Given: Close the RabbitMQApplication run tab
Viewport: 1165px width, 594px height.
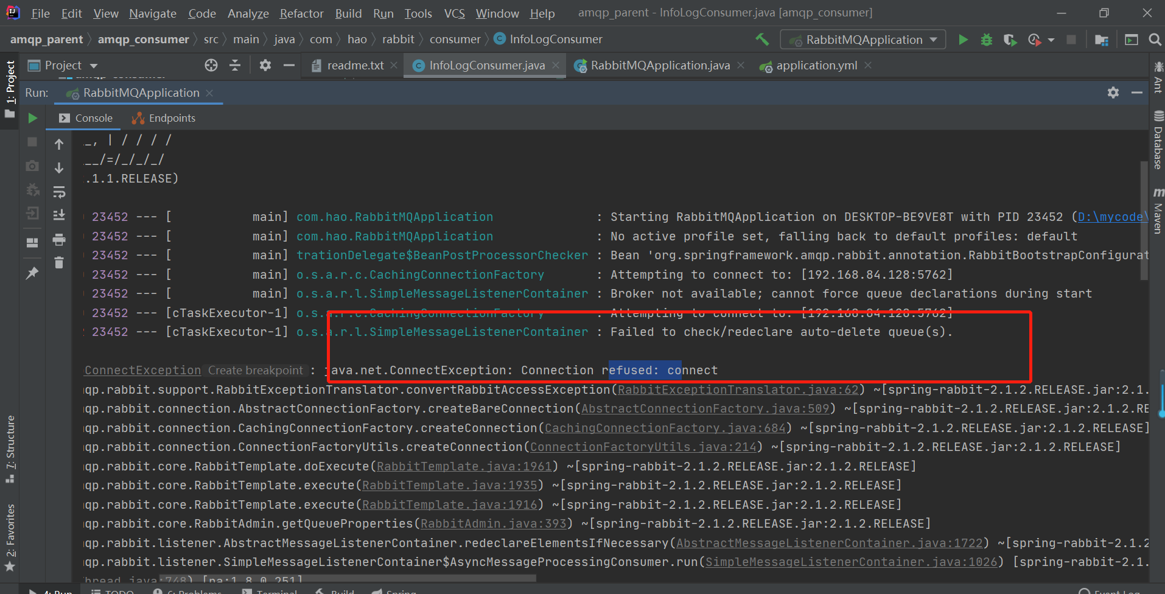Looking at the screenshot, I should pos(209,93).
